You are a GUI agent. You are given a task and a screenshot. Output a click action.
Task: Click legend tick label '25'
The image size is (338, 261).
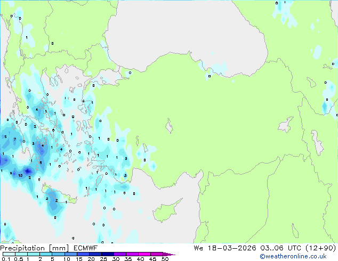click(103, 259)
